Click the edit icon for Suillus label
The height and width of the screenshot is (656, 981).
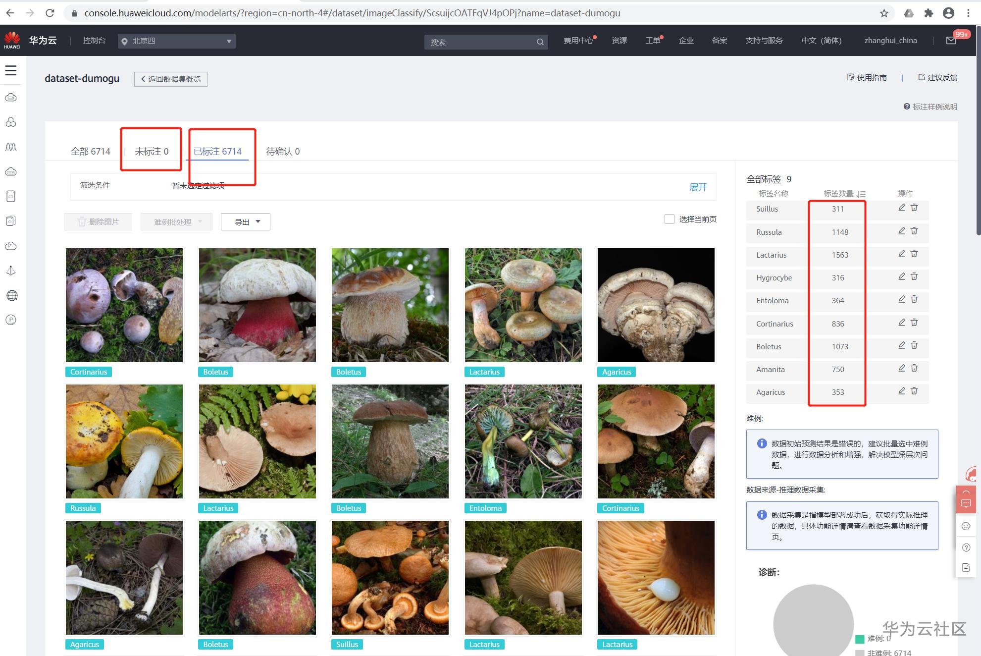click(902, 208)
